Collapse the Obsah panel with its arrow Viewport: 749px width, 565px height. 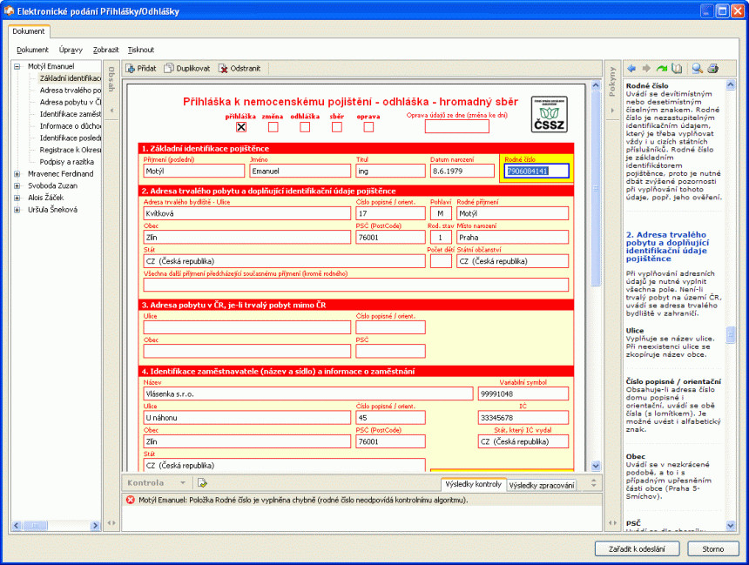pos(111,111)
